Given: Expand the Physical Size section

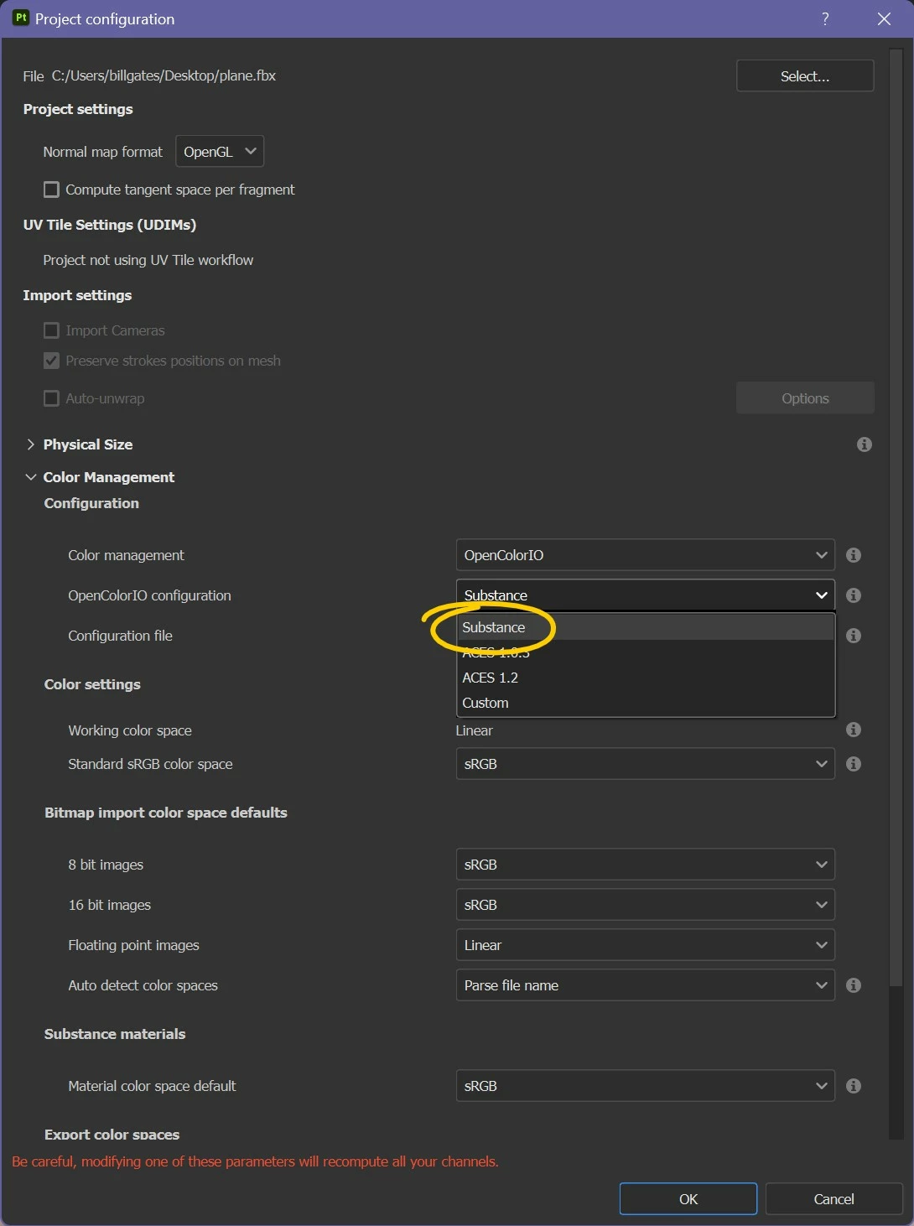Looking at the screenshot, I should (31, 444).
